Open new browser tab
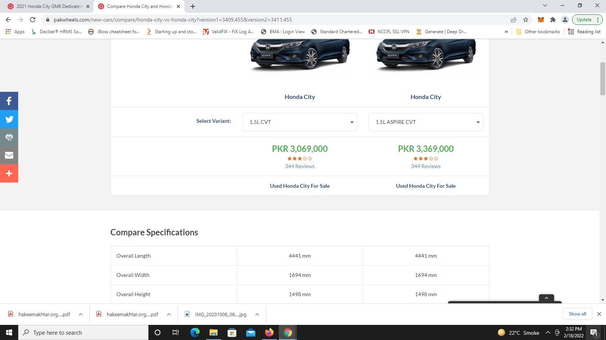 coord(193,6)
